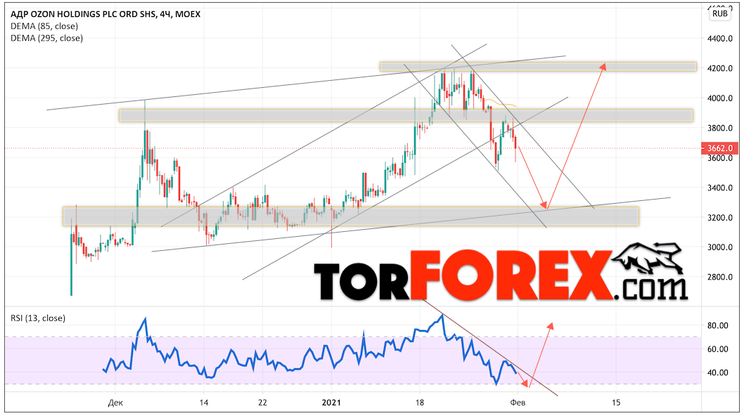Image resolution: width=744 pixels, height=416 pixels.
Task: Click the 3800.0 price axis label
Action: pos(720,128)
